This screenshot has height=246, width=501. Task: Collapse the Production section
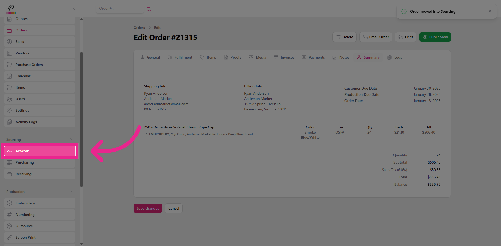point(71,192)
